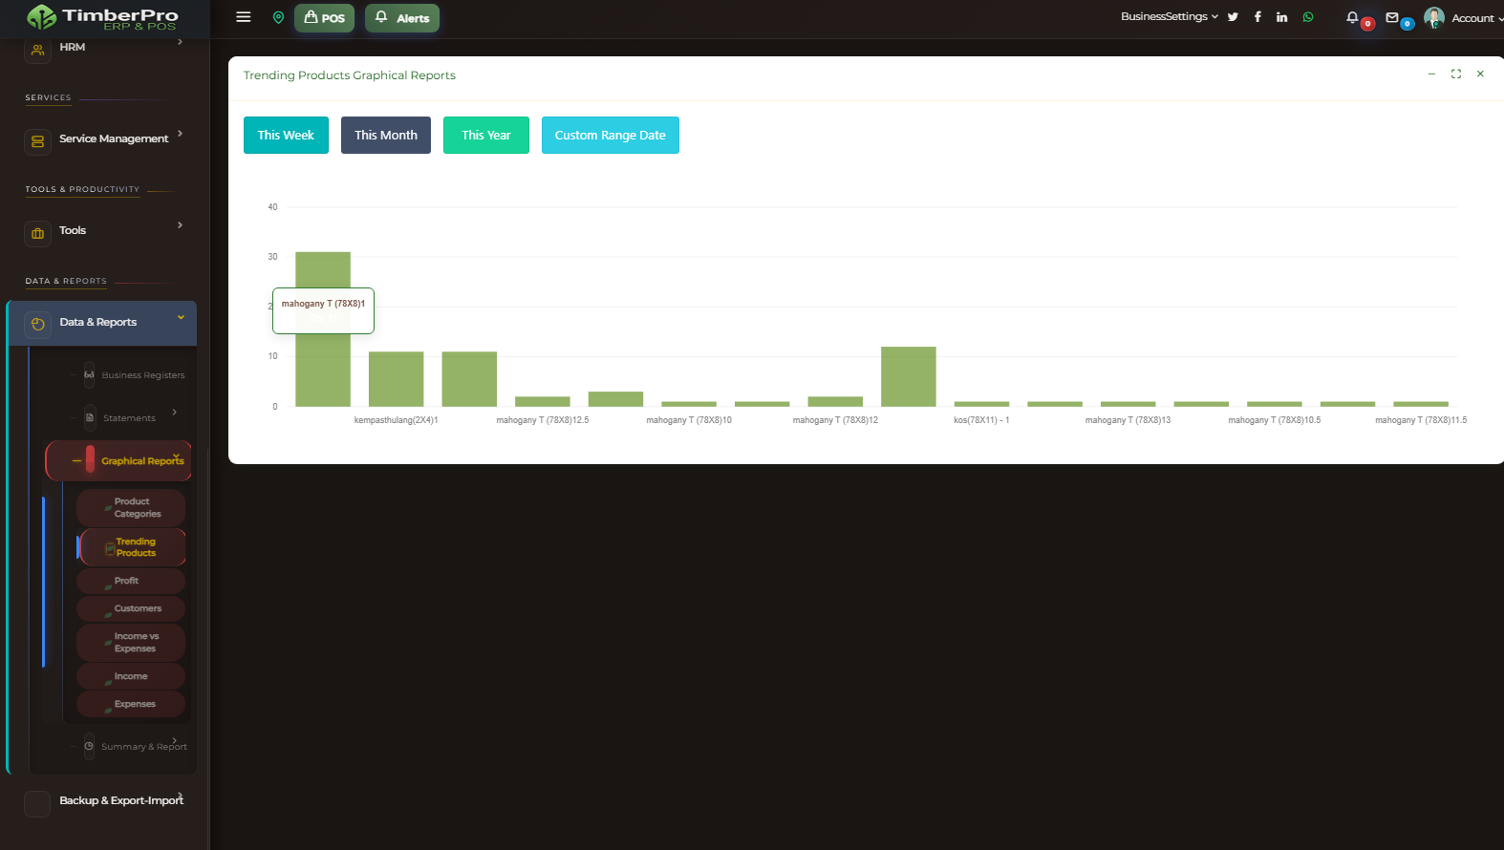Collapse the Data & Reports section
1504x850 pixels.
tap(103, 323)
